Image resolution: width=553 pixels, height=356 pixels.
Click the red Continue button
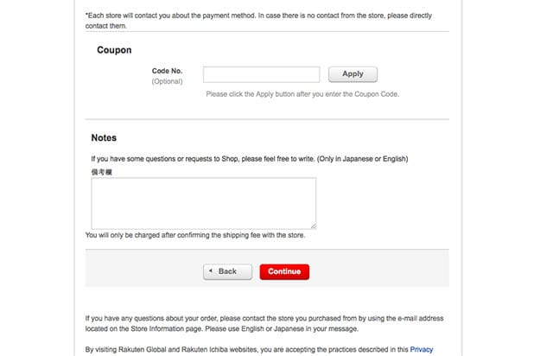tap(284, 271)
